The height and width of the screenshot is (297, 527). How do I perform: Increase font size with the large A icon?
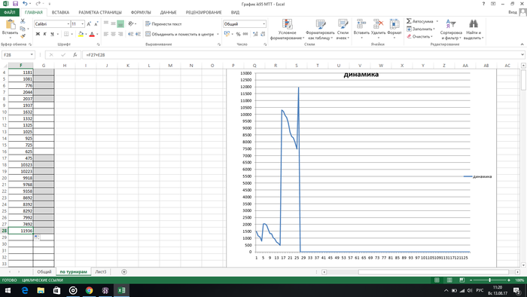89,24
